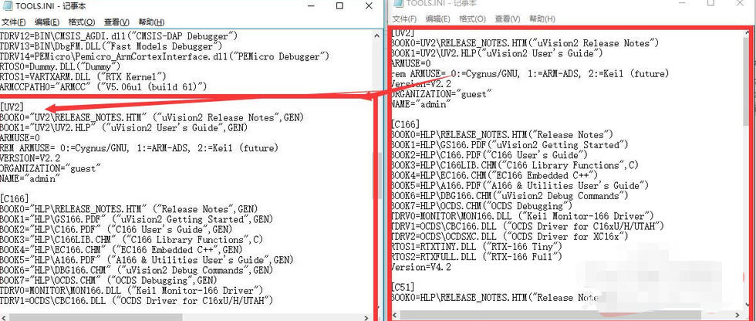Open 格式(O) menu in left Notepad window

tap(82, 22)
